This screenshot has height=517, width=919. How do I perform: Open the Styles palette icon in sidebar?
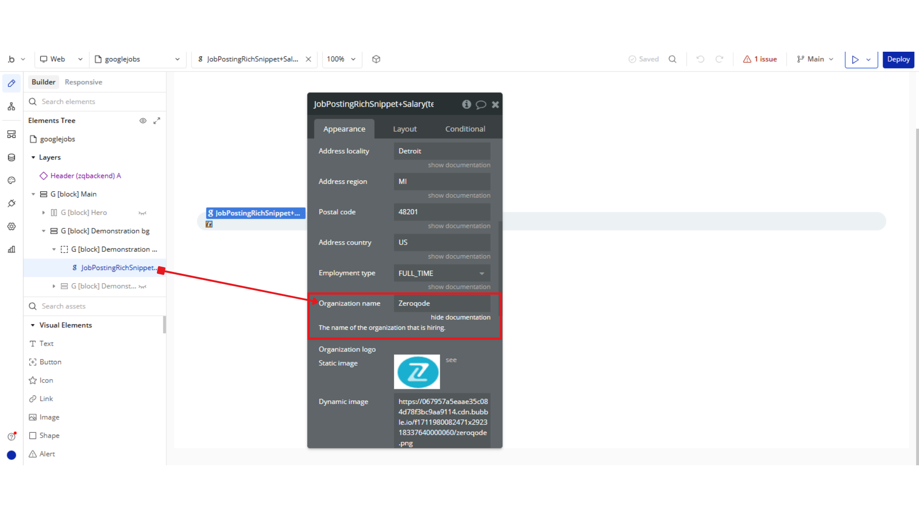click(x=11, y=180)
